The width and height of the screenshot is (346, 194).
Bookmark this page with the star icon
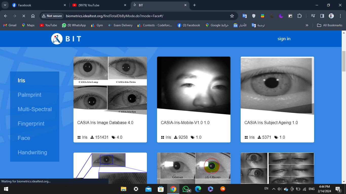coord(232,16)
